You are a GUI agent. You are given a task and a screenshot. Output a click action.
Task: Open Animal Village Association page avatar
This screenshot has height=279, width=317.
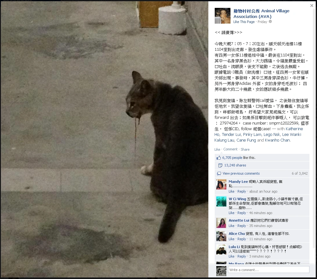[x=222, y=16]
